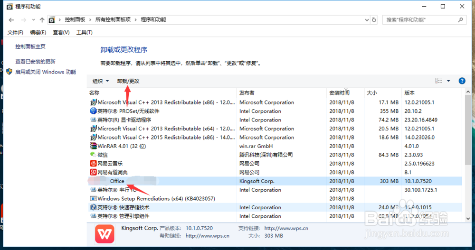Click the win.rar GmbH publisher cell
This screenshot has height=250, width=475.
tap(256, 146)
